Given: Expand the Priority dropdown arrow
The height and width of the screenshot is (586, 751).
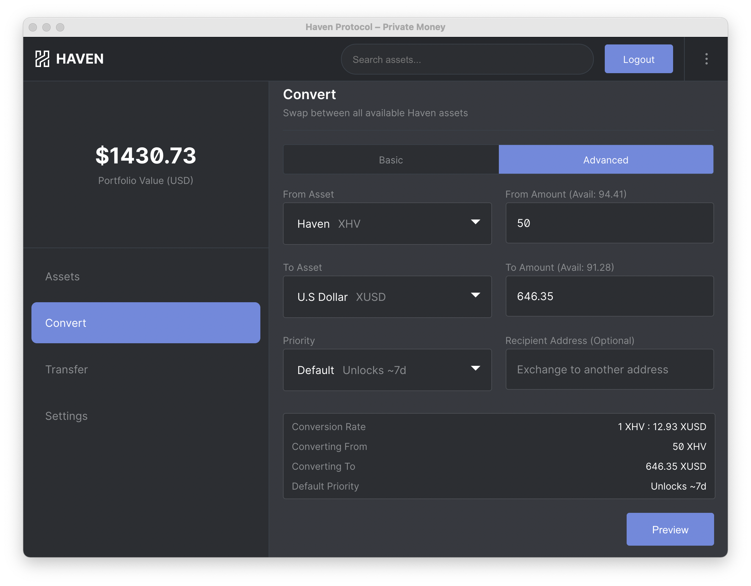Looking at the screenshot, I should (475, 369).
